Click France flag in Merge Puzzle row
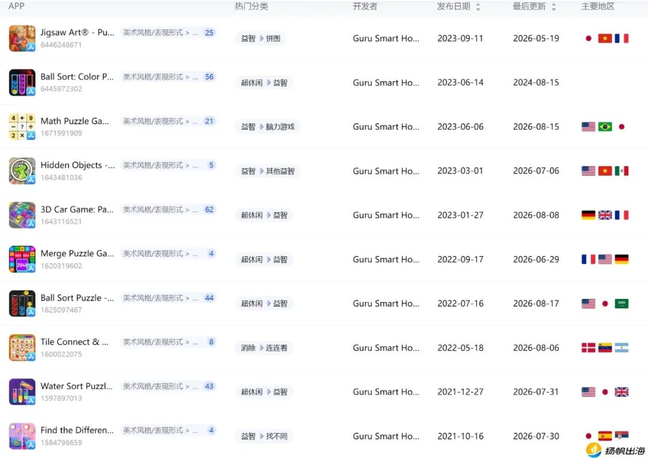The image size is (648, 458). pos(589,259)
